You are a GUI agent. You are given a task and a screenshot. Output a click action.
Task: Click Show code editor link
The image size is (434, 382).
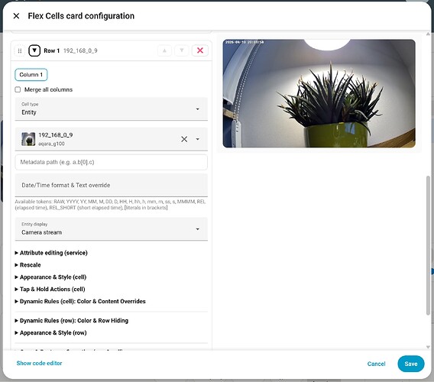(39, 363)
